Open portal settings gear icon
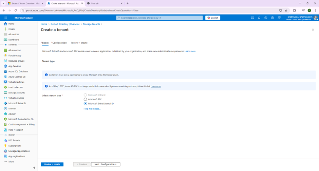The height and width of the screenshot is (171, 319). point(266,18)
